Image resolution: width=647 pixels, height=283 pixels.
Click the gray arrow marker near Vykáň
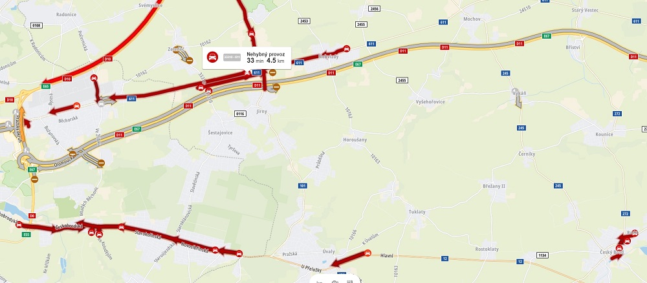coord(516,91)
